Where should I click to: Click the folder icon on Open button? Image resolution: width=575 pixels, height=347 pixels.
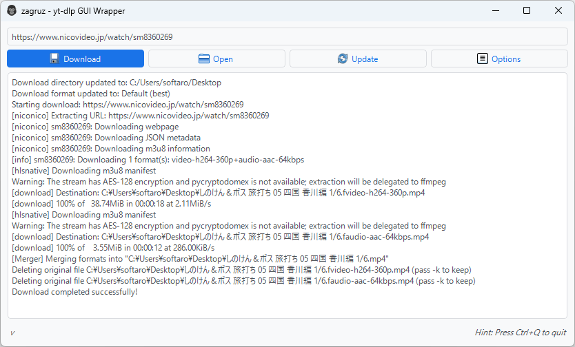[203, 59]
